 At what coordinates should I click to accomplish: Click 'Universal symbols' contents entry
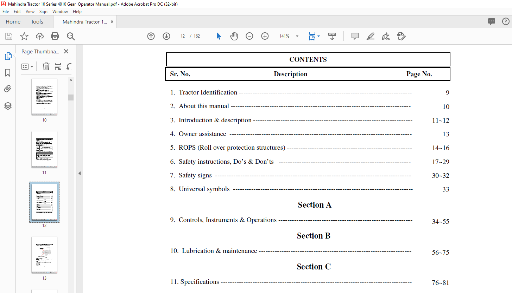click(204, 189)
